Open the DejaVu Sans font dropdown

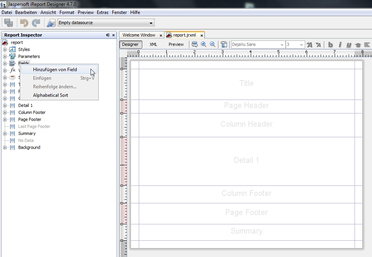pyautogui.click(x=282, y=45)
